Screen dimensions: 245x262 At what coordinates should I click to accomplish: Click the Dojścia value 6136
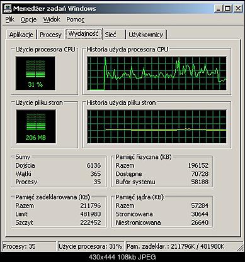click(94, 165)
